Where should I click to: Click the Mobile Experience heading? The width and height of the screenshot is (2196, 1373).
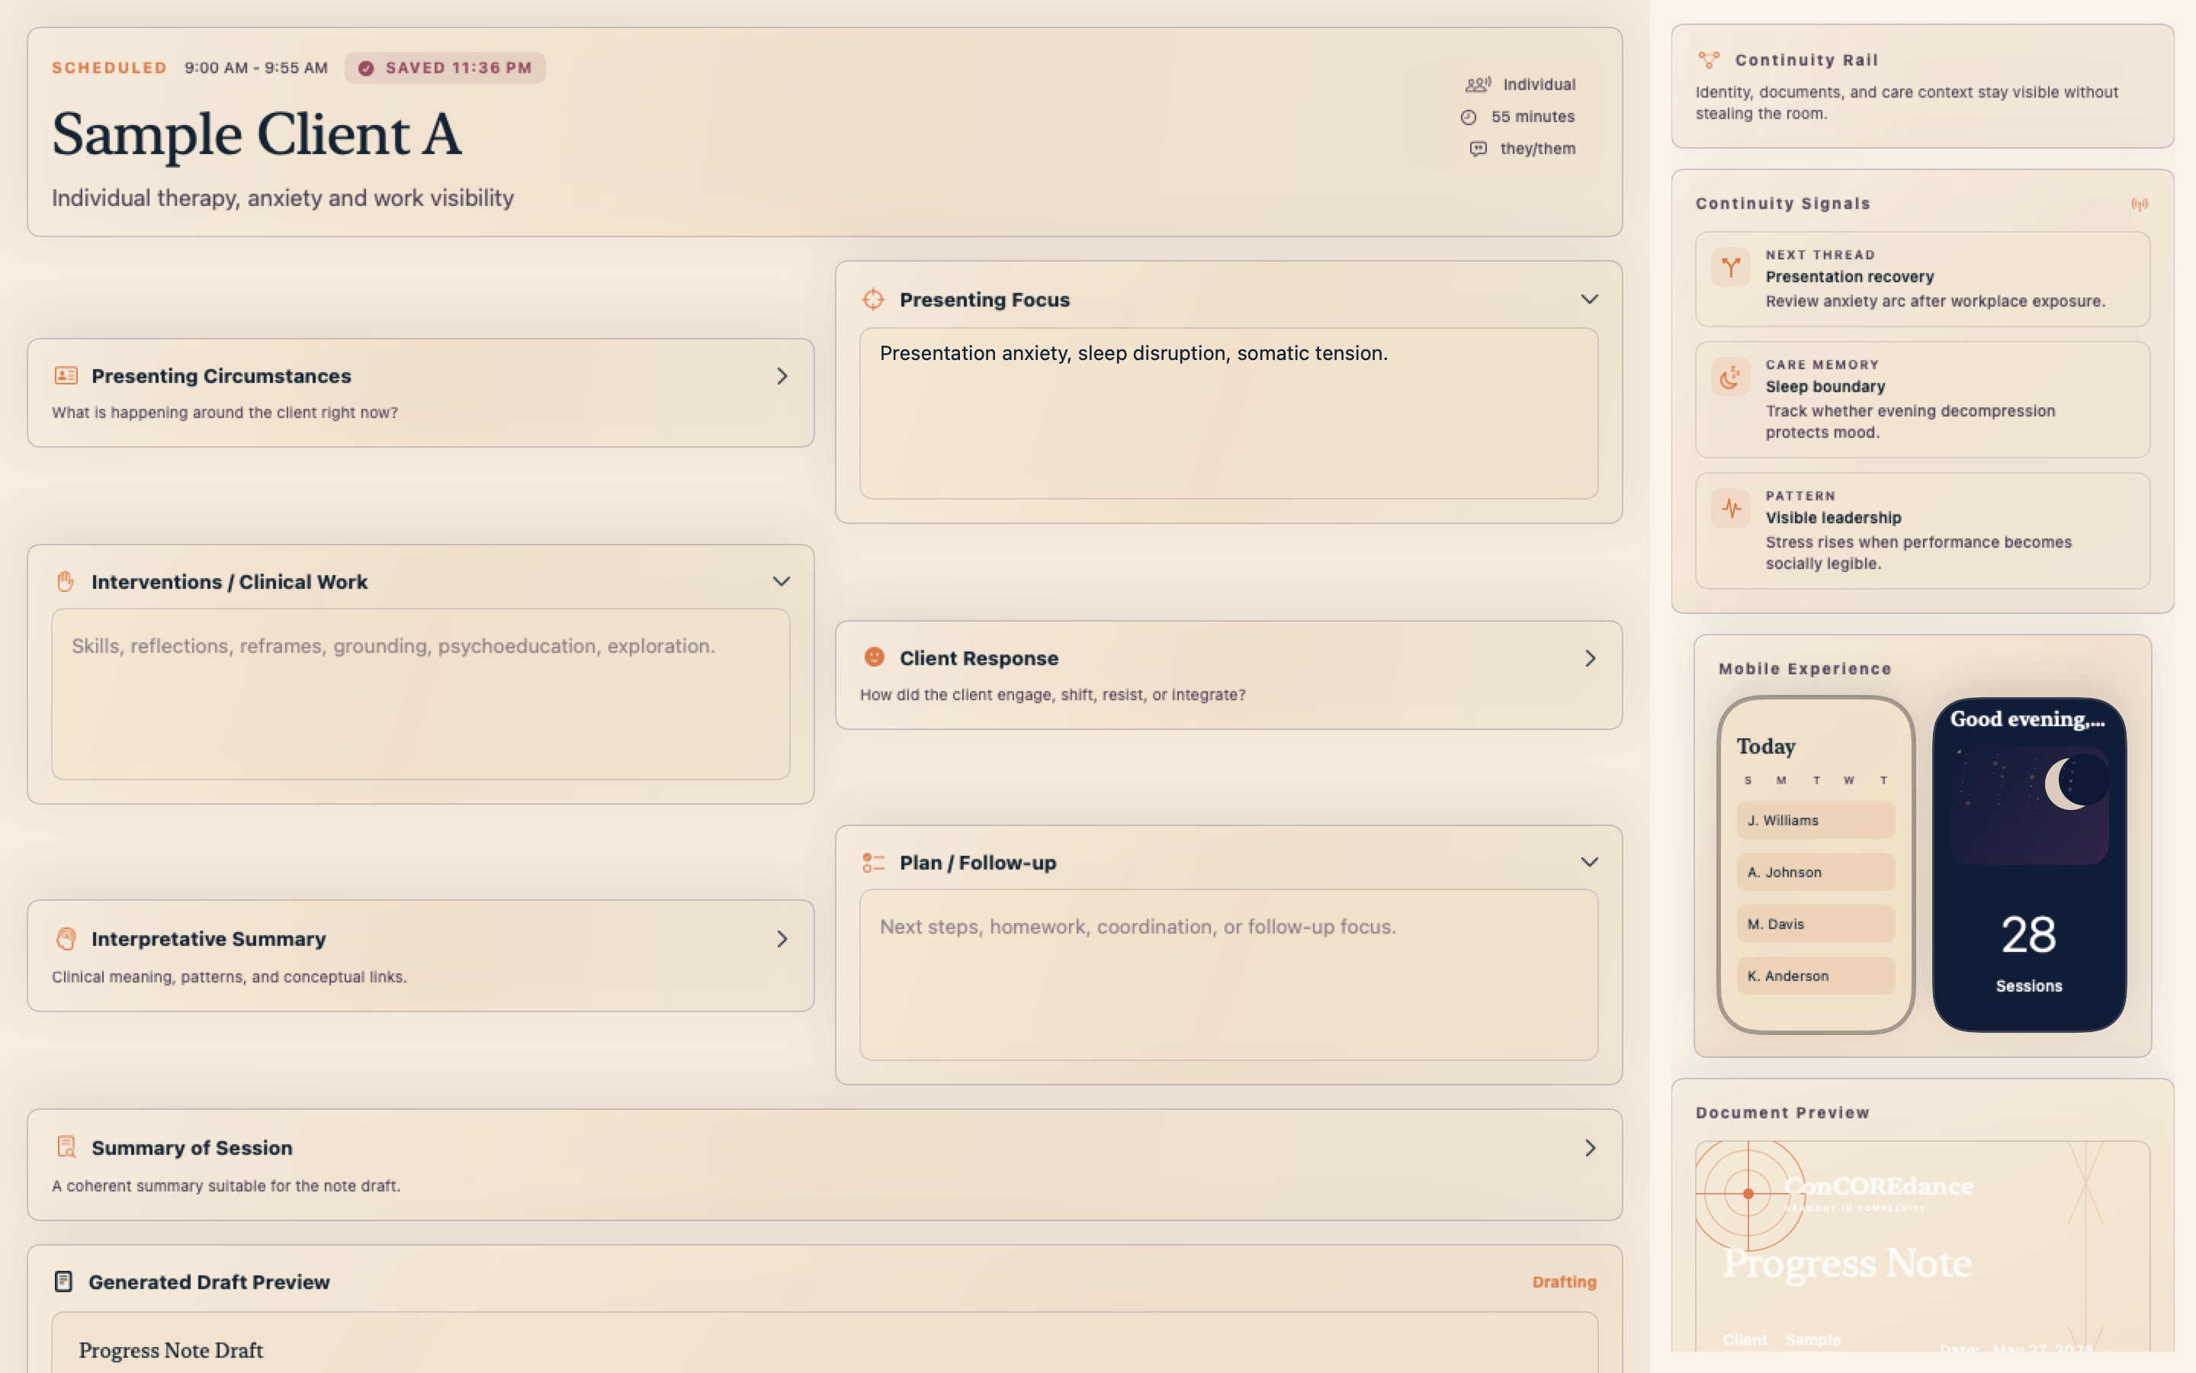pyautogui.click(x=1805, y=668)
